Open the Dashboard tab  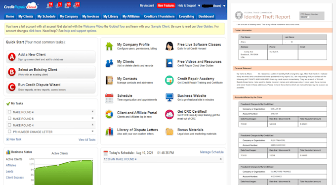pyautogui.click(x=206, y=16)
